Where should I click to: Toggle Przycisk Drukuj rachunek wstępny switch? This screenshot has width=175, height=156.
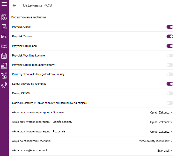pyautogui.click(x=170, y=65)
